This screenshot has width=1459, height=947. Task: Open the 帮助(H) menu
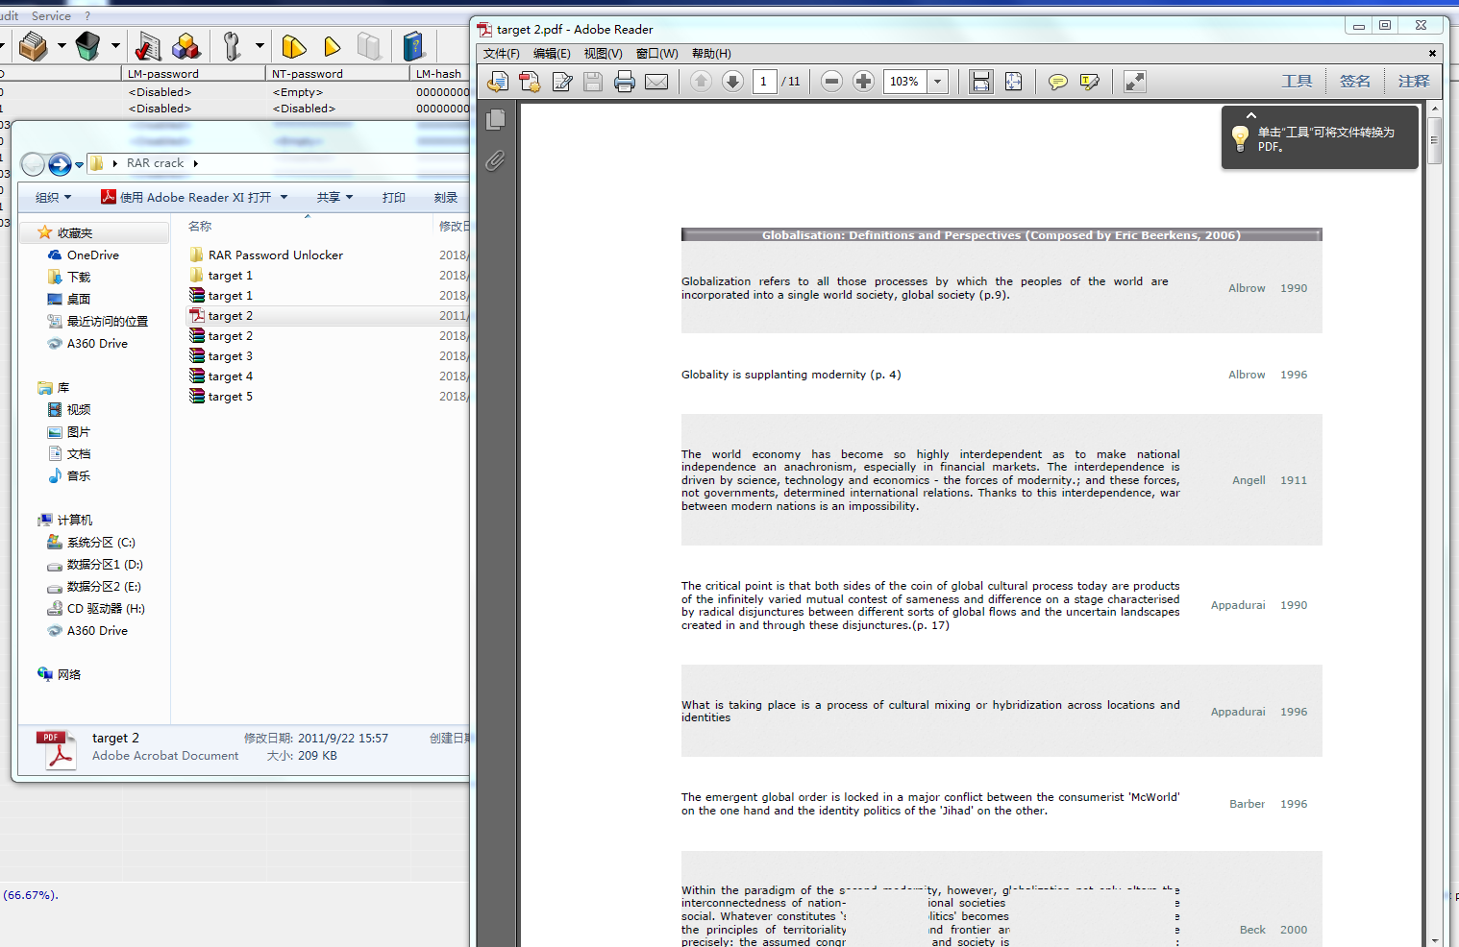pyautogui.click(x=711, y=54)
